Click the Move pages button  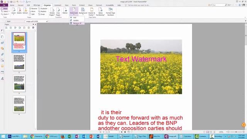pyautogui.click(x=32, y=11)
